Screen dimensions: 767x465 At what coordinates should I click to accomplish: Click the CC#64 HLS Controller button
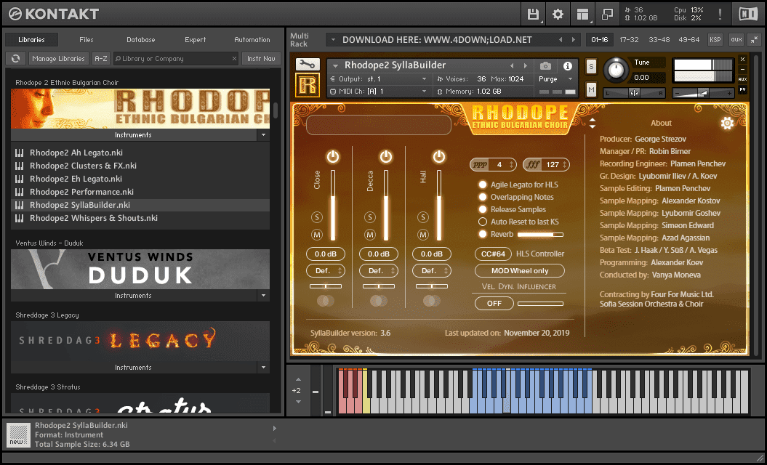pyautogui.click(x=493, y=254)
